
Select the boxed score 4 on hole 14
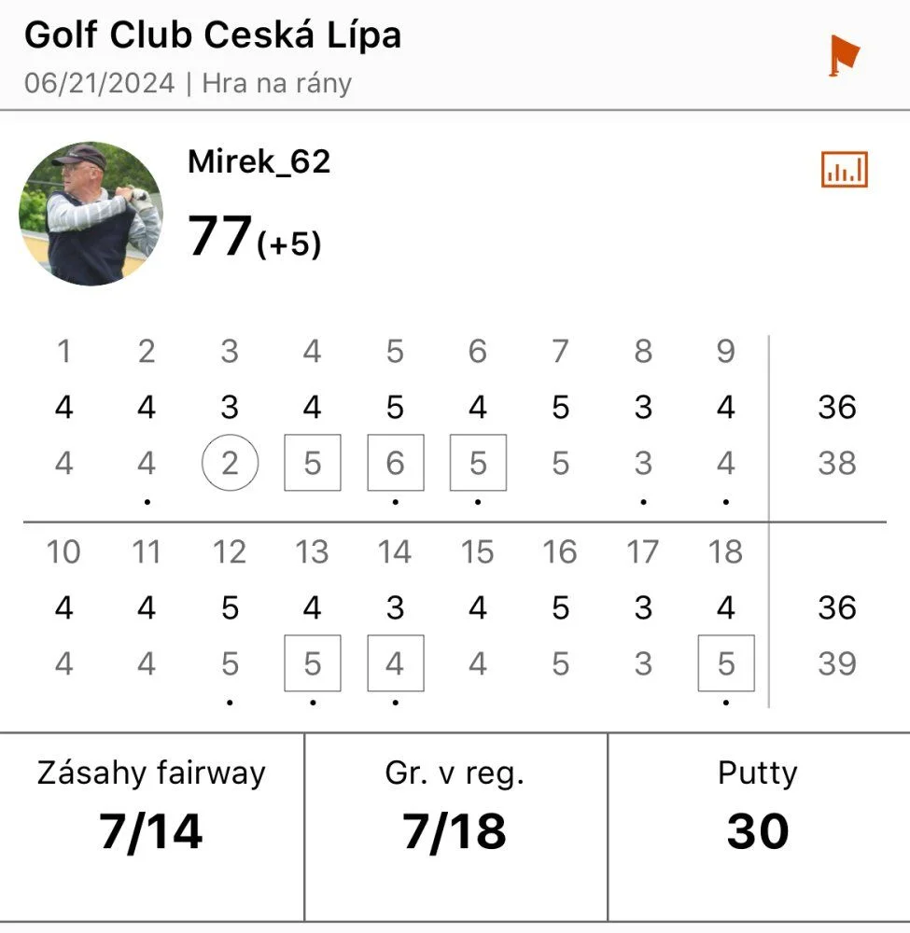click(396, 662)
